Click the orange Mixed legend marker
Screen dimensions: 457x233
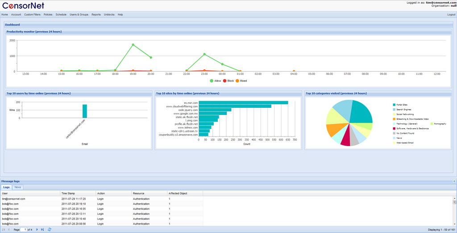[x=237, y=81]
